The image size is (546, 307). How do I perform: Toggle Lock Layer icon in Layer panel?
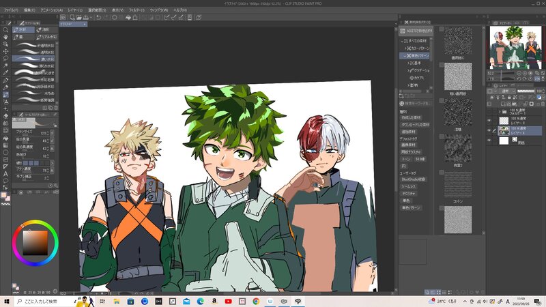[x=509, y=98]
